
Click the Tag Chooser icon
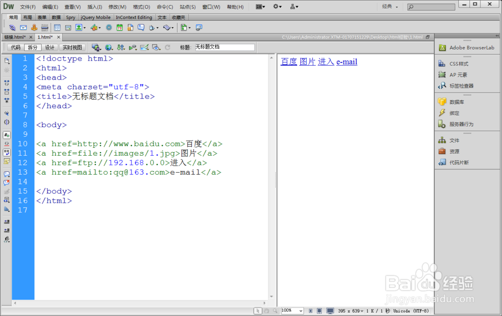[199, 28]
